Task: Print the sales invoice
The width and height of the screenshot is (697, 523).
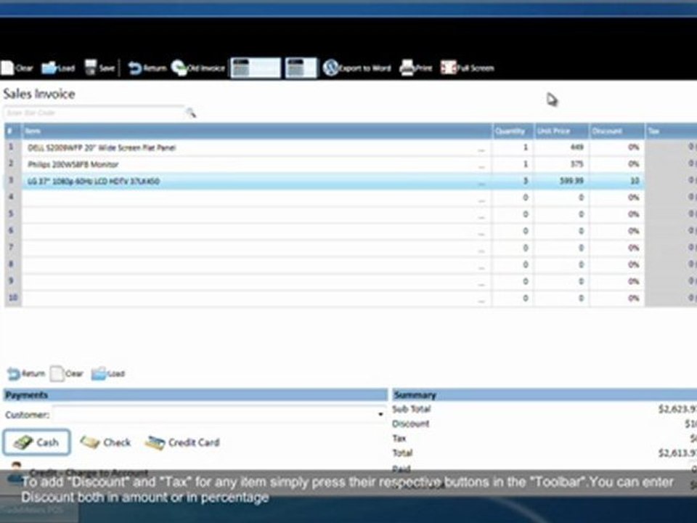Action: pyautogui.click(x=415, y=68)
